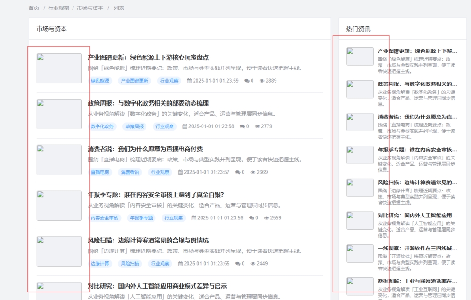Screen dimensions: 471x300
Task: Click the views eye icon beside 2449
Action: [253, 264]
